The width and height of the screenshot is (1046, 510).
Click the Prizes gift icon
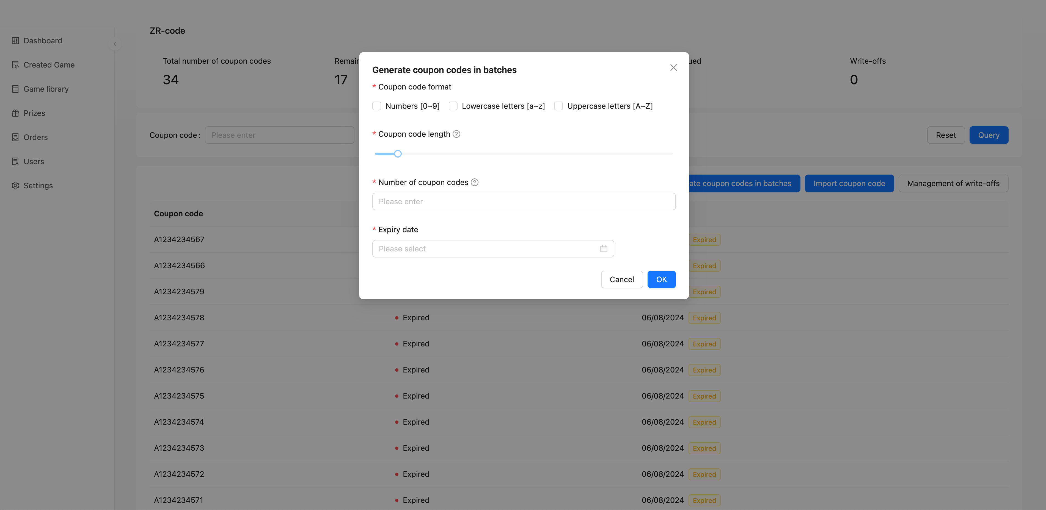click(15, 113)
